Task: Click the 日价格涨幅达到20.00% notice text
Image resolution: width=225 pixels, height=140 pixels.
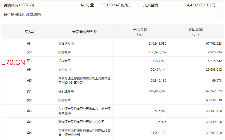Action: coord(22,15)
